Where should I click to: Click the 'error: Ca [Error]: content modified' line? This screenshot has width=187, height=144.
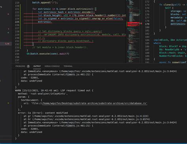tap(43, 113)
